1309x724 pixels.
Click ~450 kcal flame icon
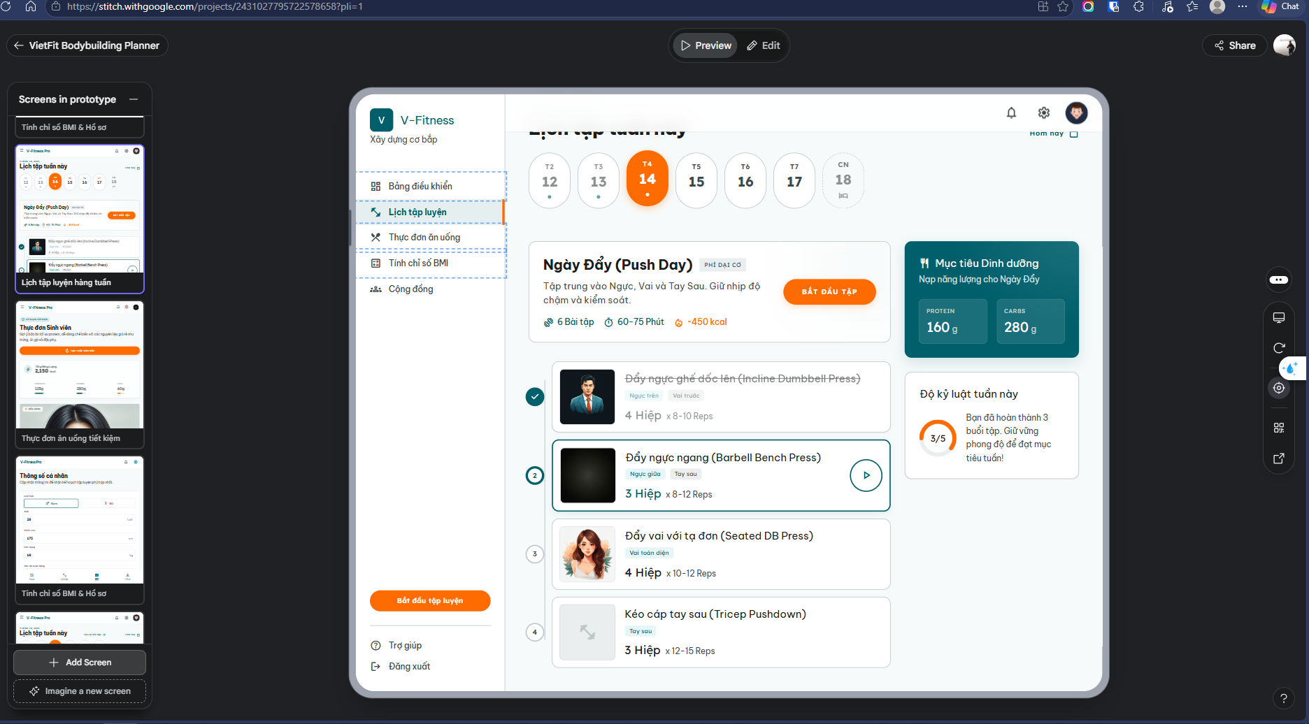(678, 322)
